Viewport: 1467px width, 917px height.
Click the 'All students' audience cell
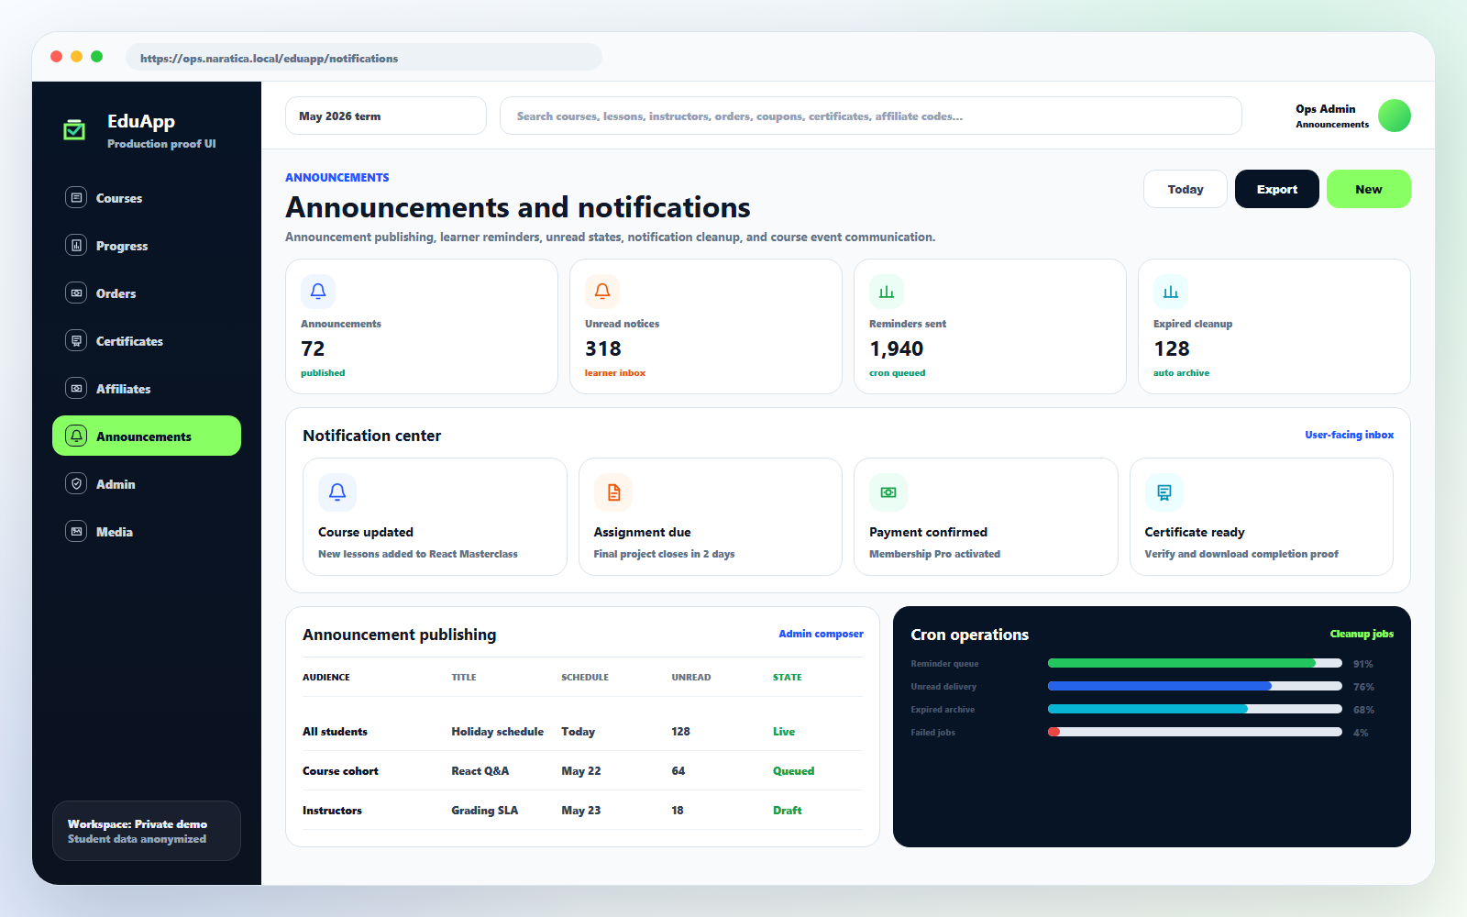335,732
